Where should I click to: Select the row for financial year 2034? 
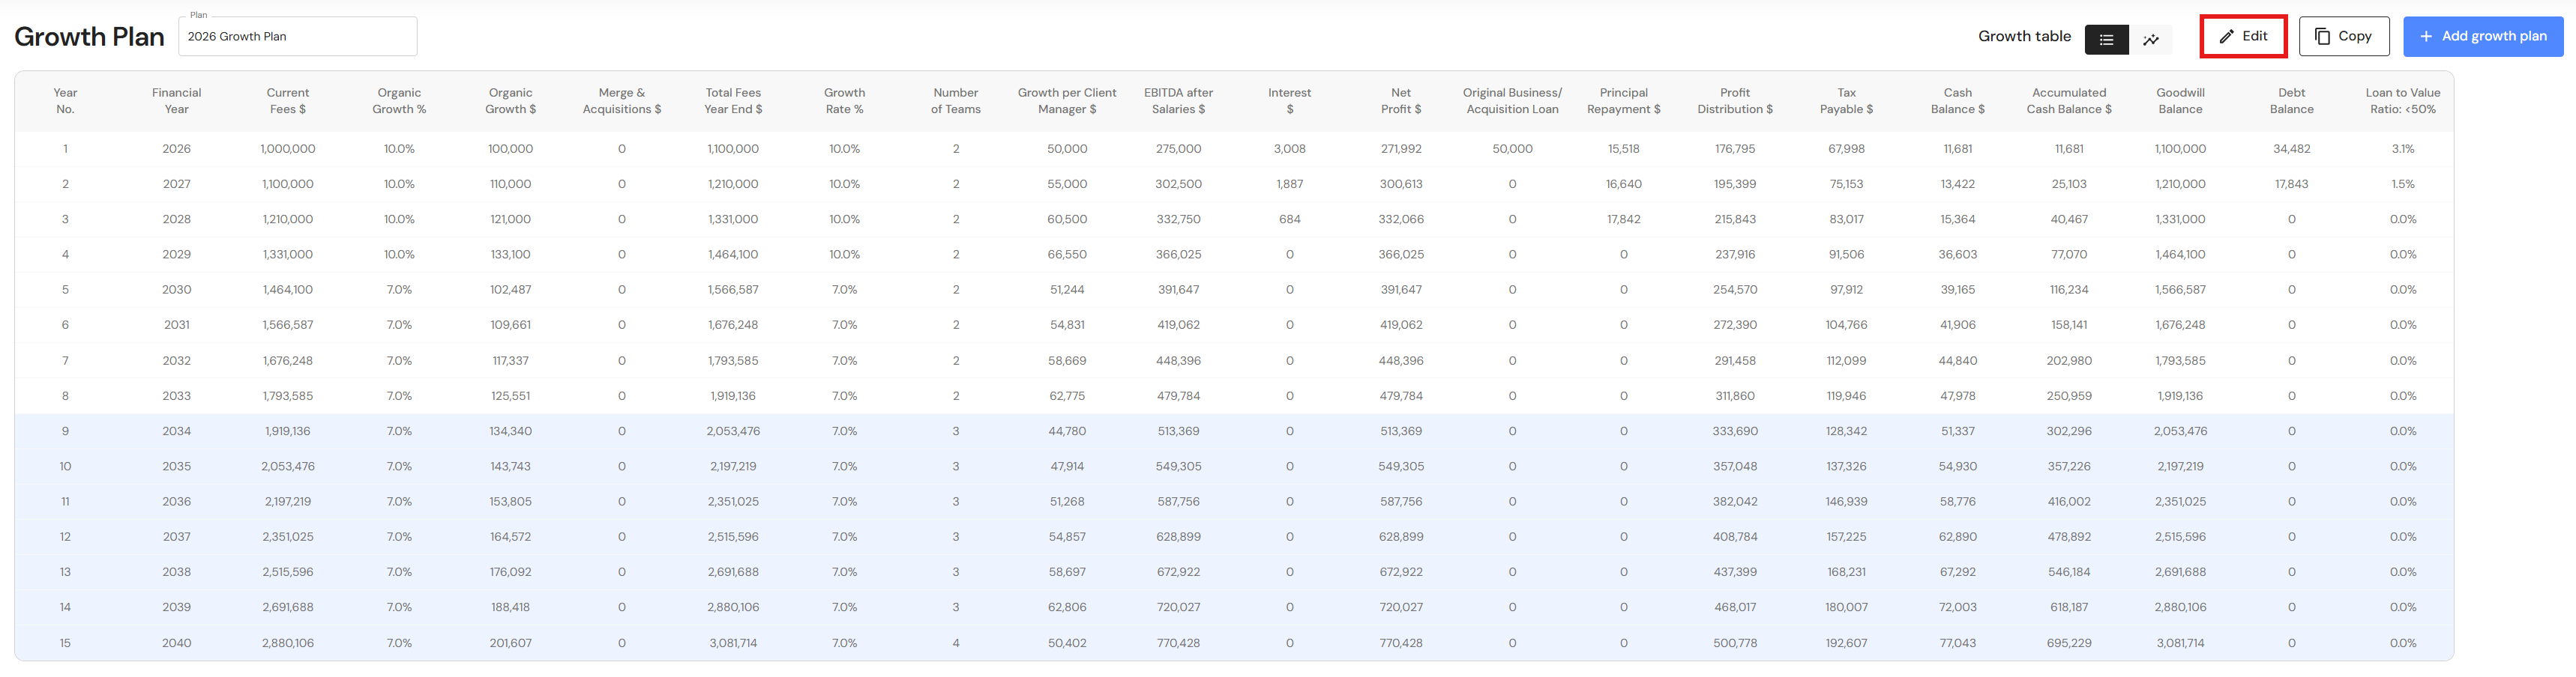pos(176,431)
